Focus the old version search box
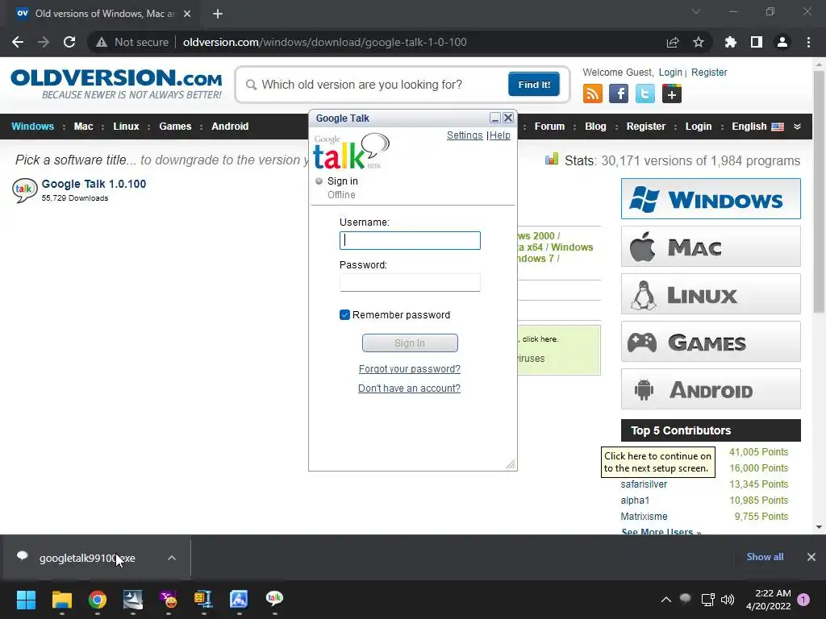Screen dimensions: 826x619 (x=374, y=85)
